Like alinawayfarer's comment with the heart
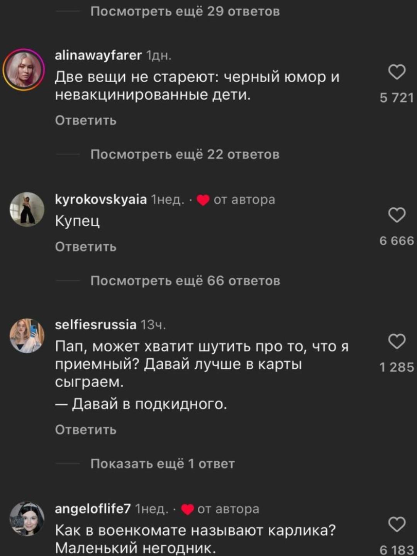417x556 pixels. point(397,72)
